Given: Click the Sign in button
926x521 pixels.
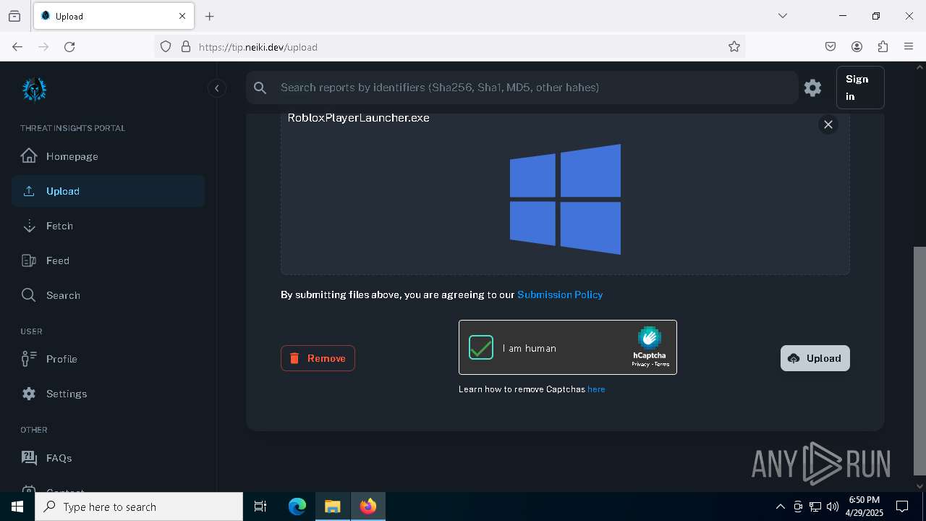Looking at the screenshot, I should (860, 88).
